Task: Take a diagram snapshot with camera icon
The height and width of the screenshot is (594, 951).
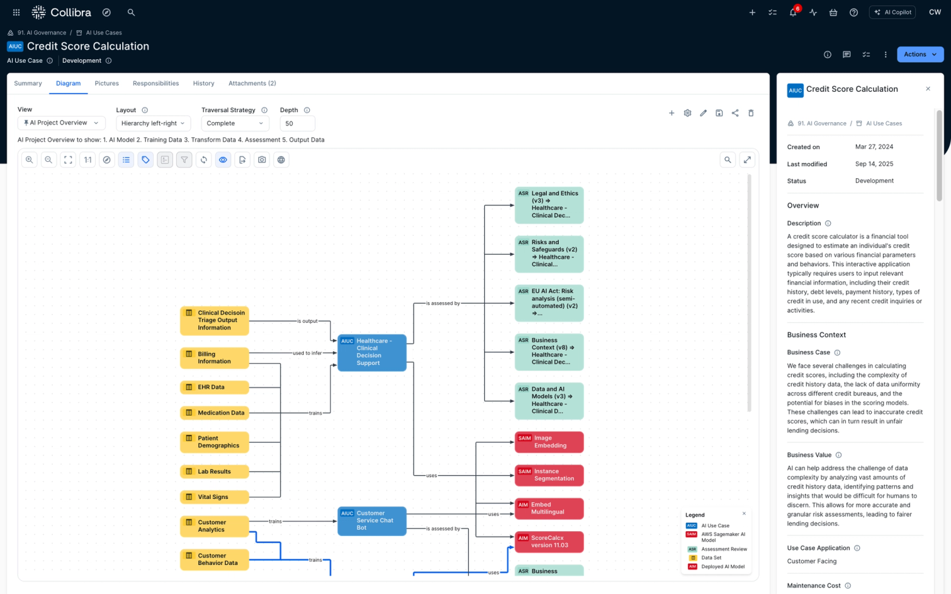Action: pos(262,159)
